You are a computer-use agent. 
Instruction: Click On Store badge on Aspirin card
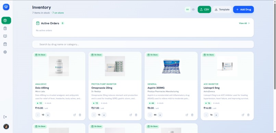point(153,55)
